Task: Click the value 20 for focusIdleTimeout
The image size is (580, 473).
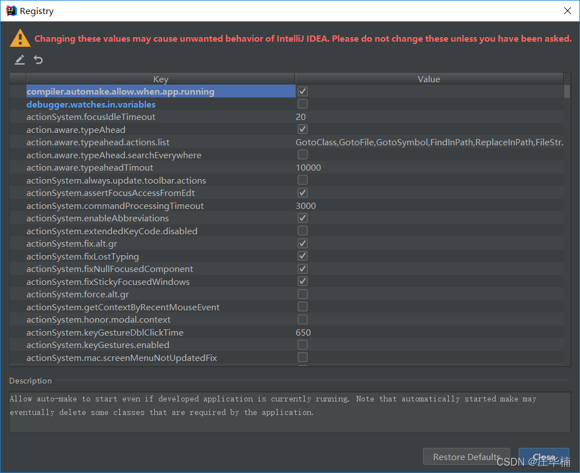Action: (301, 117)
